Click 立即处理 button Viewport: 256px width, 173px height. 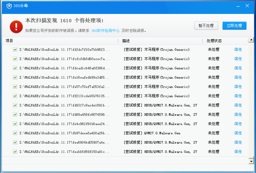click(x=234, y=26)
